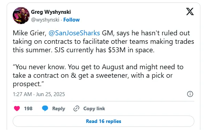Open the tweet info circle icon
This screenshot has width=219, height=130.
point(190,94)
